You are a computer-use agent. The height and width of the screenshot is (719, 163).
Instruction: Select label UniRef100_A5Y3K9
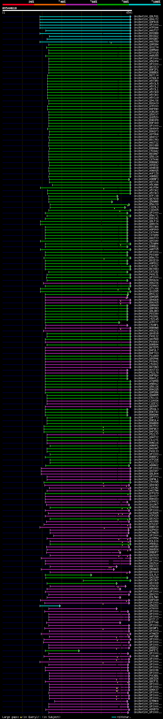tap(146, 92)
